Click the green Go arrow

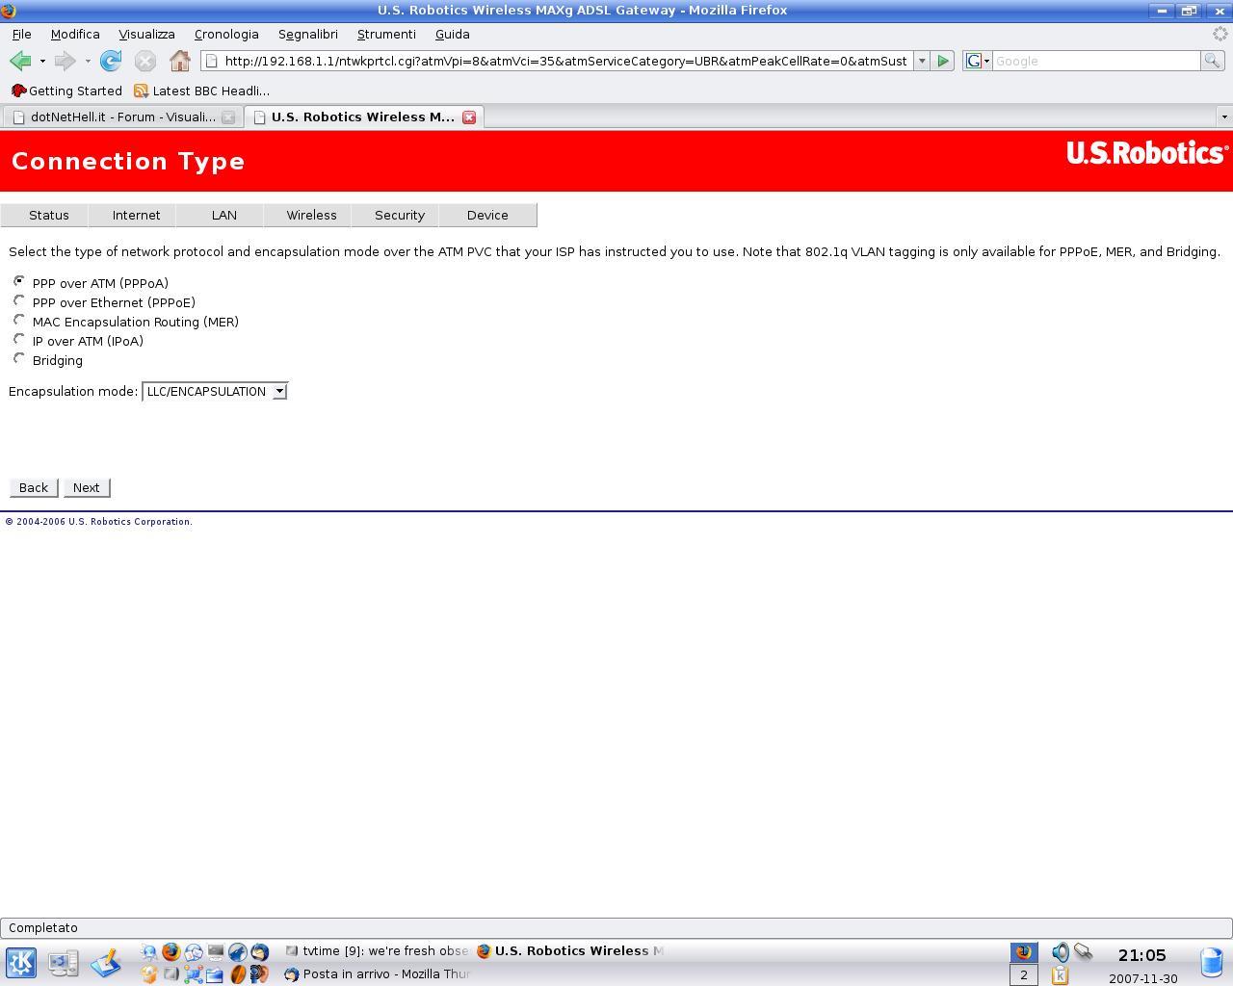[x=943, y=61]
